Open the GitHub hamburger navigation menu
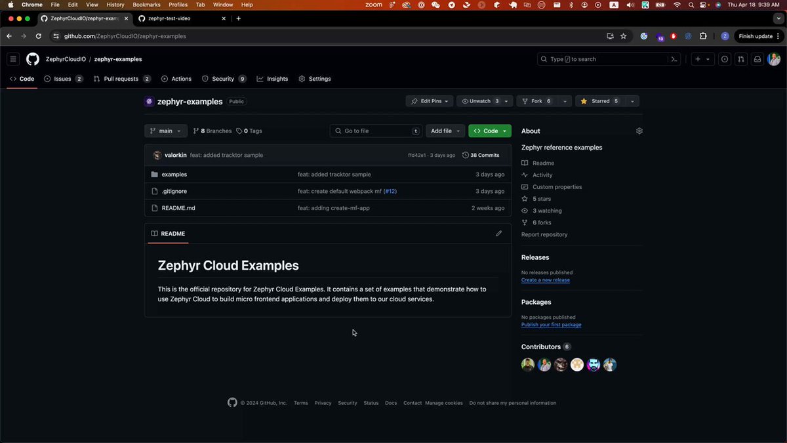Image resolution: width=787 pixels, height=443 pixels. click(13, 59)
